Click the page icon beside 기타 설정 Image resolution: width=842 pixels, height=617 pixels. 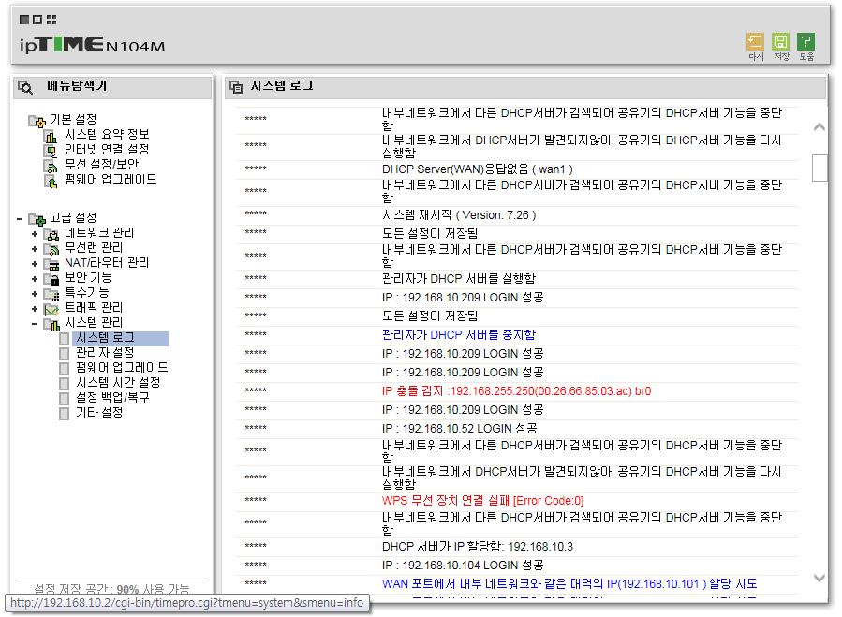point(64,414)
